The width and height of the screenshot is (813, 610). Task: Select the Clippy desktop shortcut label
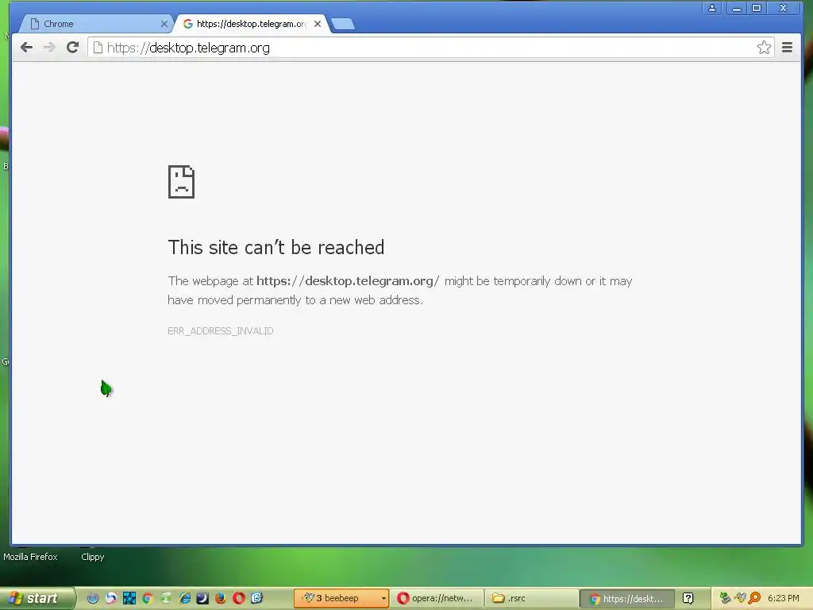tap(93, 557)
